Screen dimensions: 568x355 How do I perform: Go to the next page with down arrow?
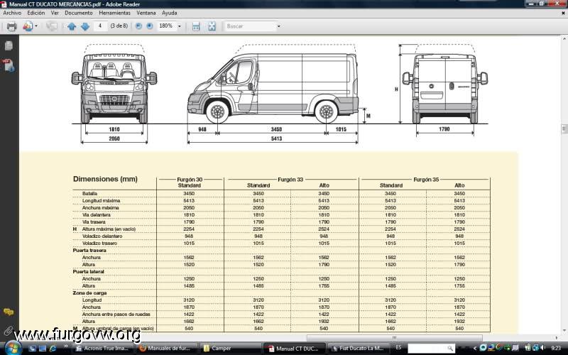pos(84,26)
